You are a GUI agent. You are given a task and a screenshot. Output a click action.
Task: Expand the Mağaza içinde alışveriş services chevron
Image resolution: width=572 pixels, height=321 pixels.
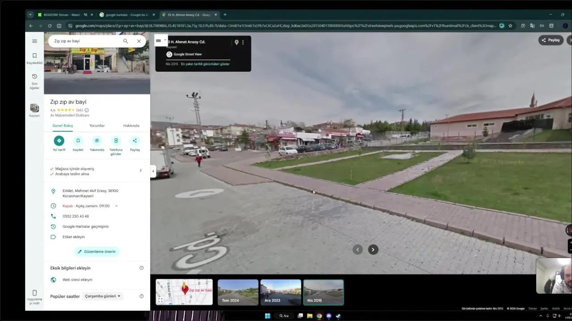140,170
